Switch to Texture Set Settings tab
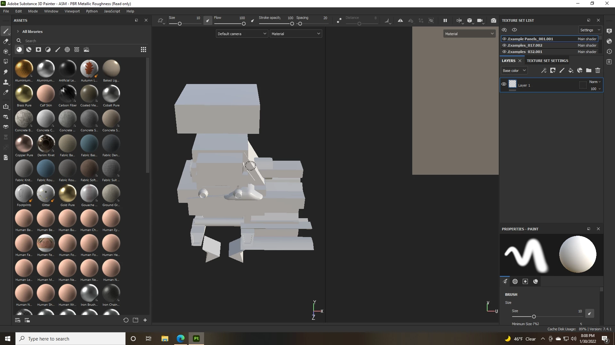This screenshot has height=345, width=615. point(547,61)
